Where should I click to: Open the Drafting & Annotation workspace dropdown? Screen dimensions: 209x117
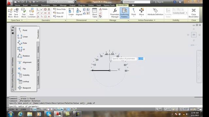pyautogui.click(x=61, y=2)
